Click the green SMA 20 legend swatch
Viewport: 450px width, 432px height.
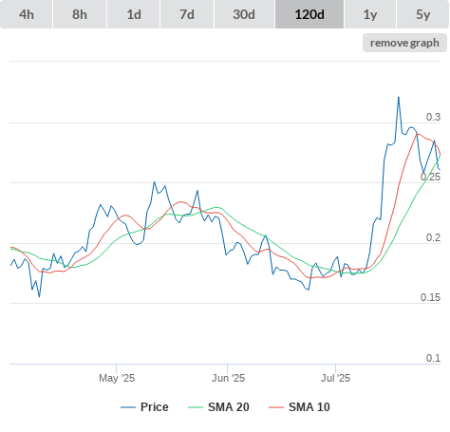click(x=196, y=407)
